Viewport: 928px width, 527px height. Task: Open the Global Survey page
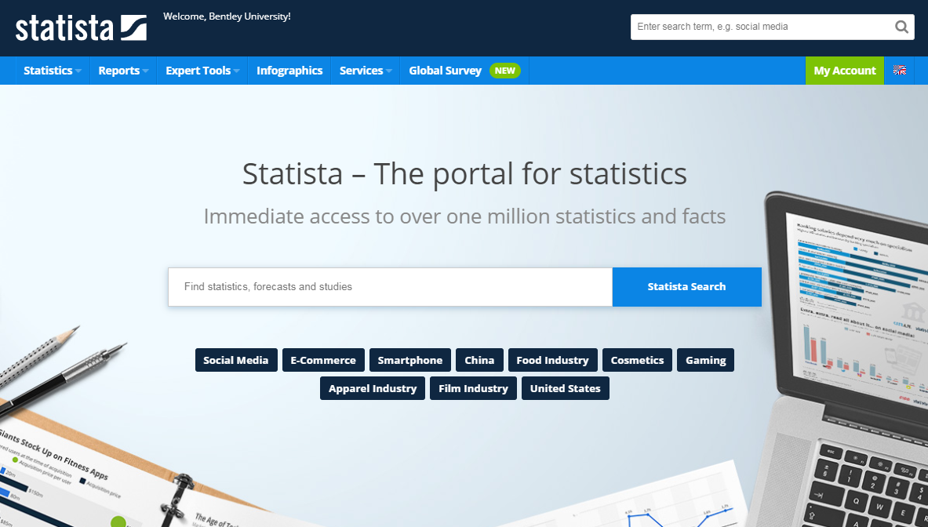coord(445,71)
